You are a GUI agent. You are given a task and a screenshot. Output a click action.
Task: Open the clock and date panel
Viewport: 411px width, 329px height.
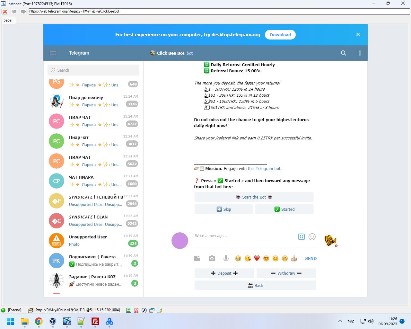[x=388, y=321]
